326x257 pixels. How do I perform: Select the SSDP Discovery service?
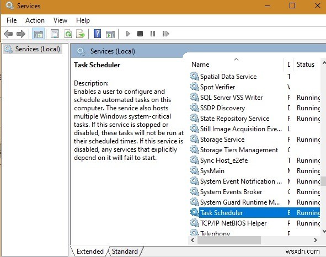pos(222,108)
